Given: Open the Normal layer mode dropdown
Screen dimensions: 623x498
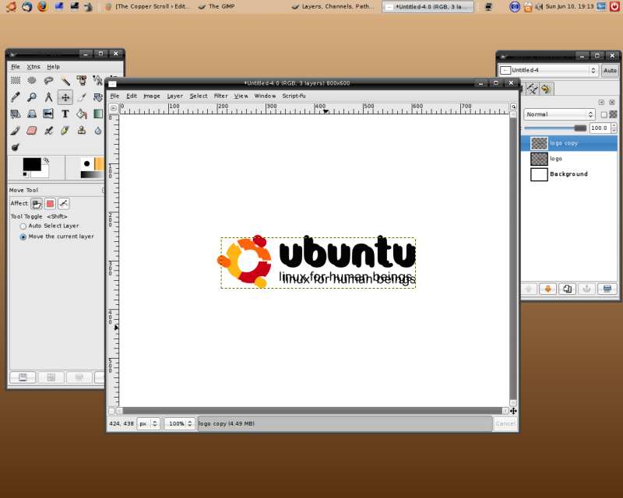Looking at the screenshot, I should click(x=559, y=114).
